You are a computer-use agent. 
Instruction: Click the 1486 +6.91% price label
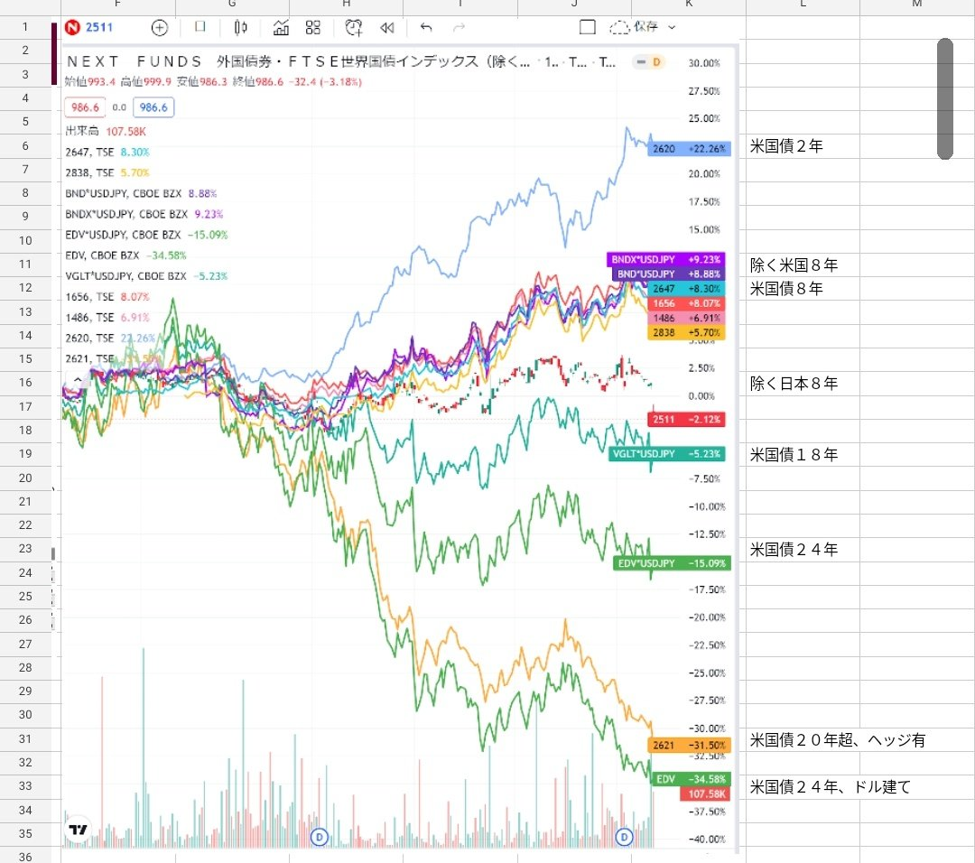[686, 319]
